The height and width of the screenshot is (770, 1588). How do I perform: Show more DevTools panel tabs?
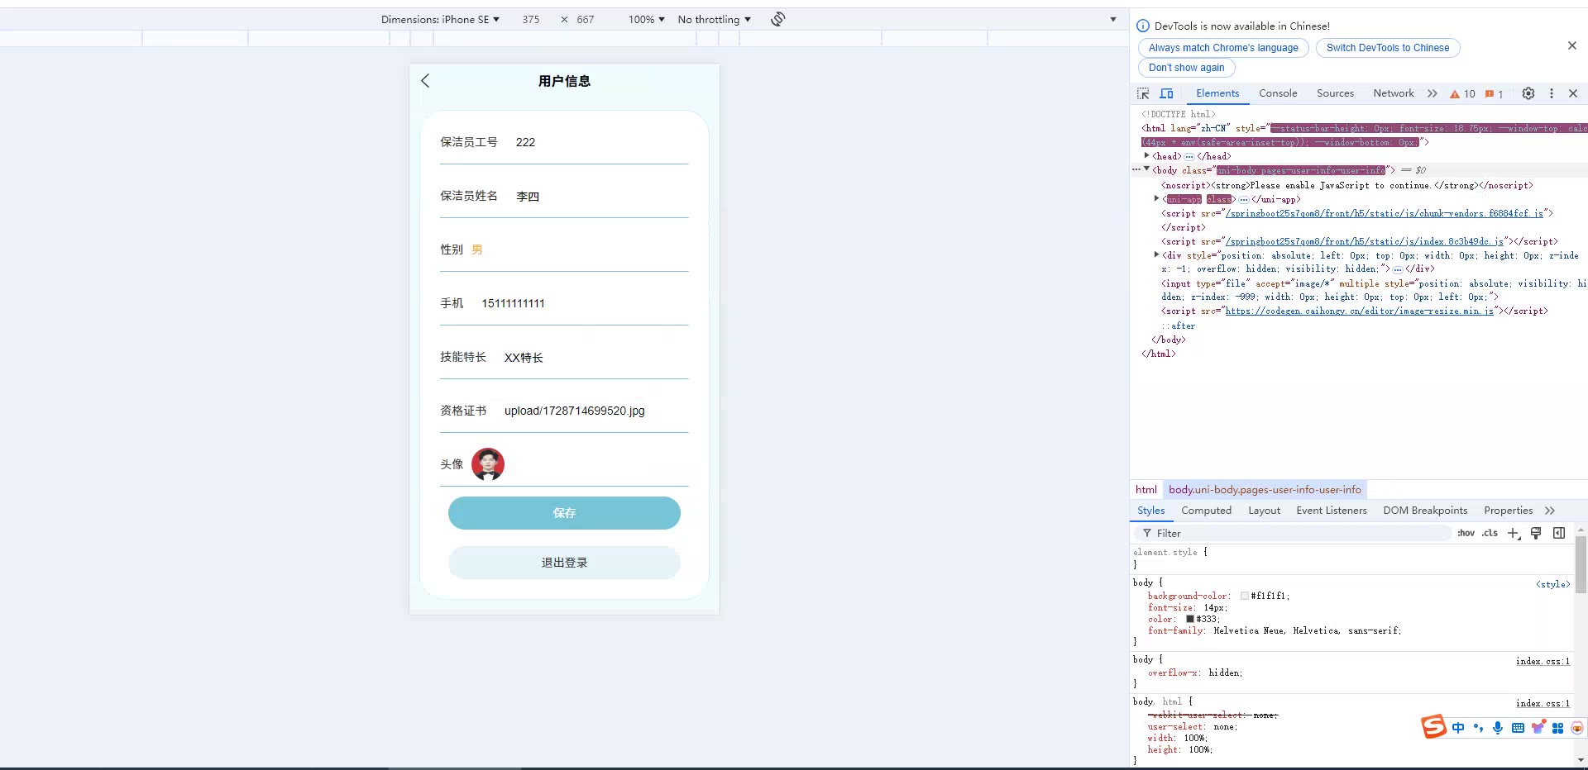[x=1433, y=93]
